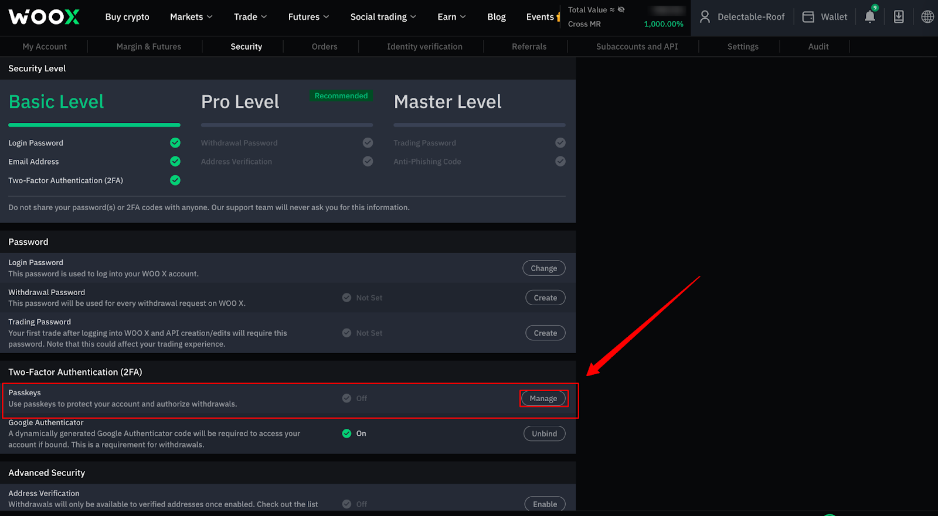Open the Events menu item

pyautogui.click(x=540, y=17)
